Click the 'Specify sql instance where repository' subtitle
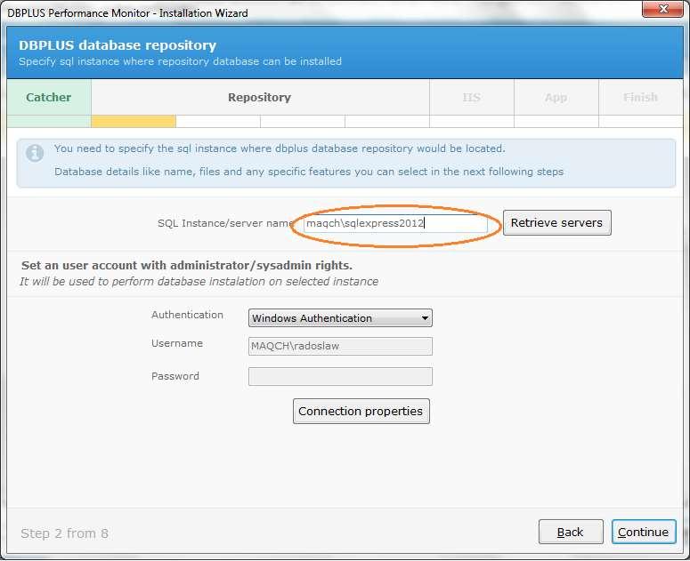The height and width of the screenshot is (561, 690). coord(180,61)
